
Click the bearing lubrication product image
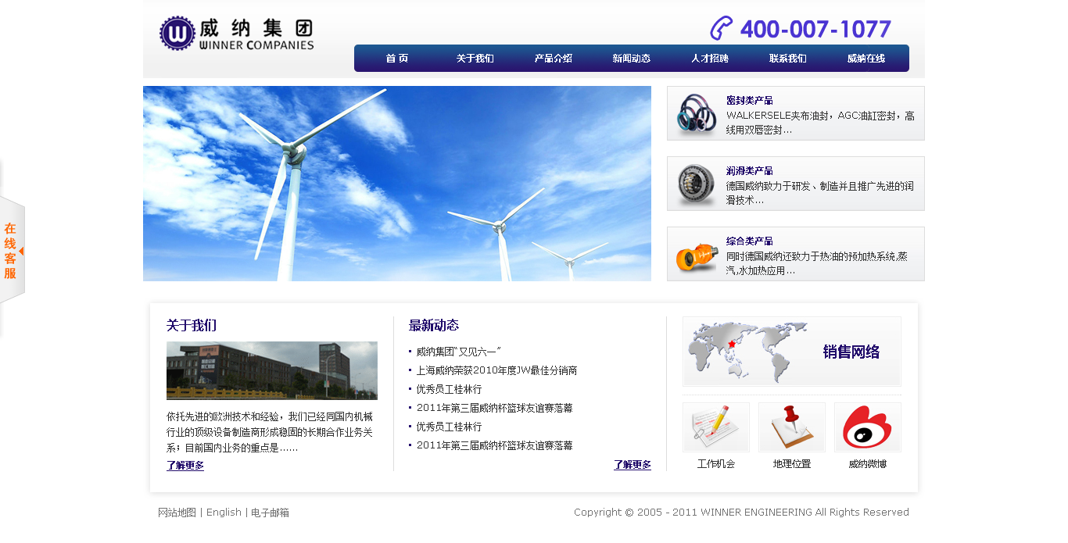[x=696, y=184]
